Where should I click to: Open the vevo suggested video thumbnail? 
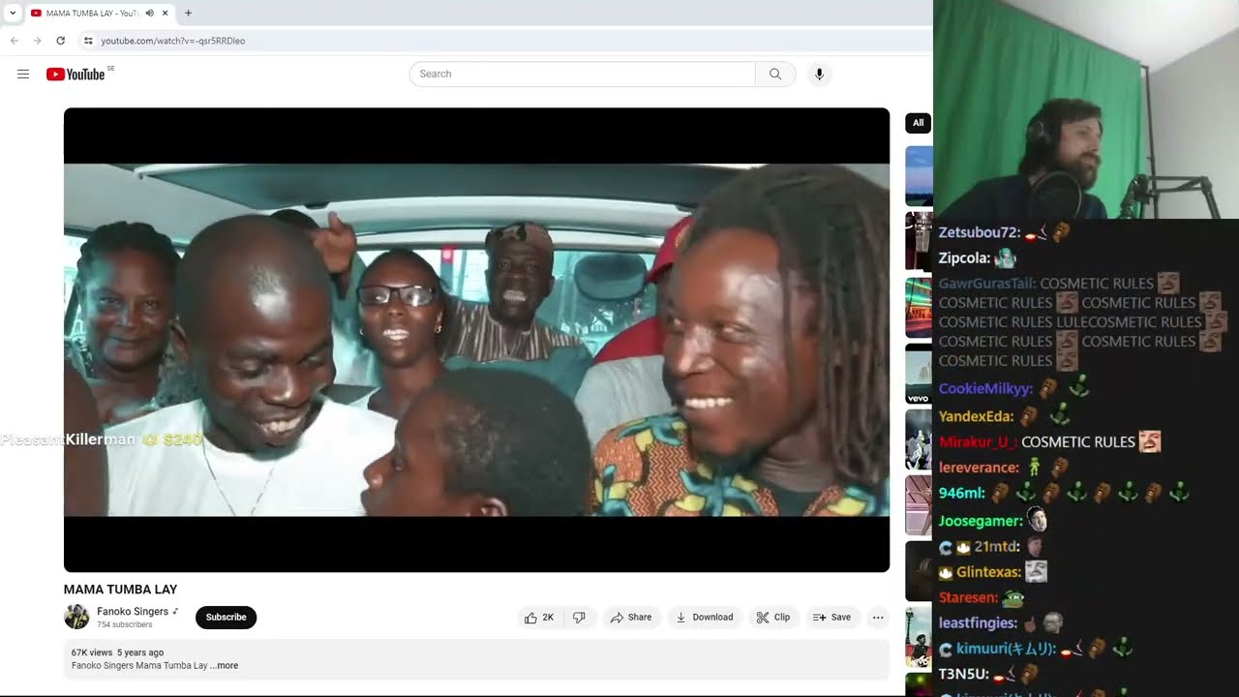(919, 375)
